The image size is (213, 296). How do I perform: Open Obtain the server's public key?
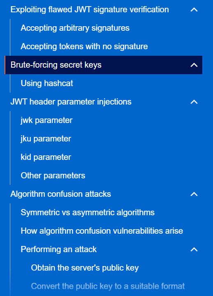[x=85, y=268]
